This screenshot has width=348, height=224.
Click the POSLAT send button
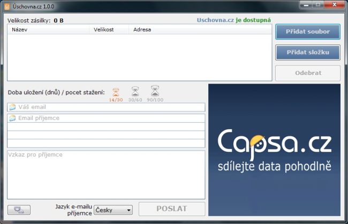click(172, 208)
